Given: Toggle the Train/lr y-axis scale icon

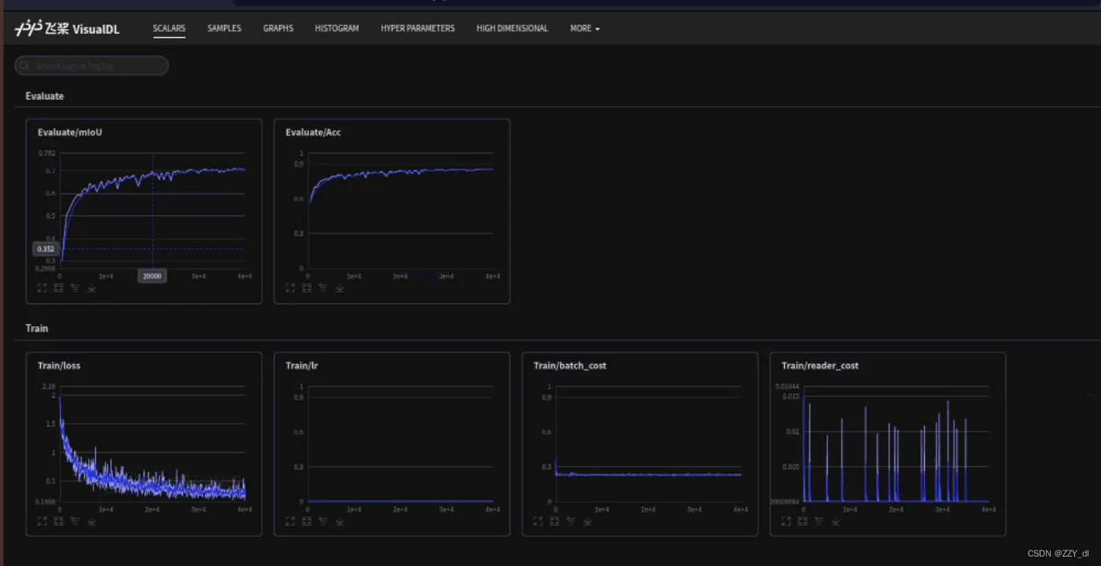Looking at the screenshot, I should (322, 520).
